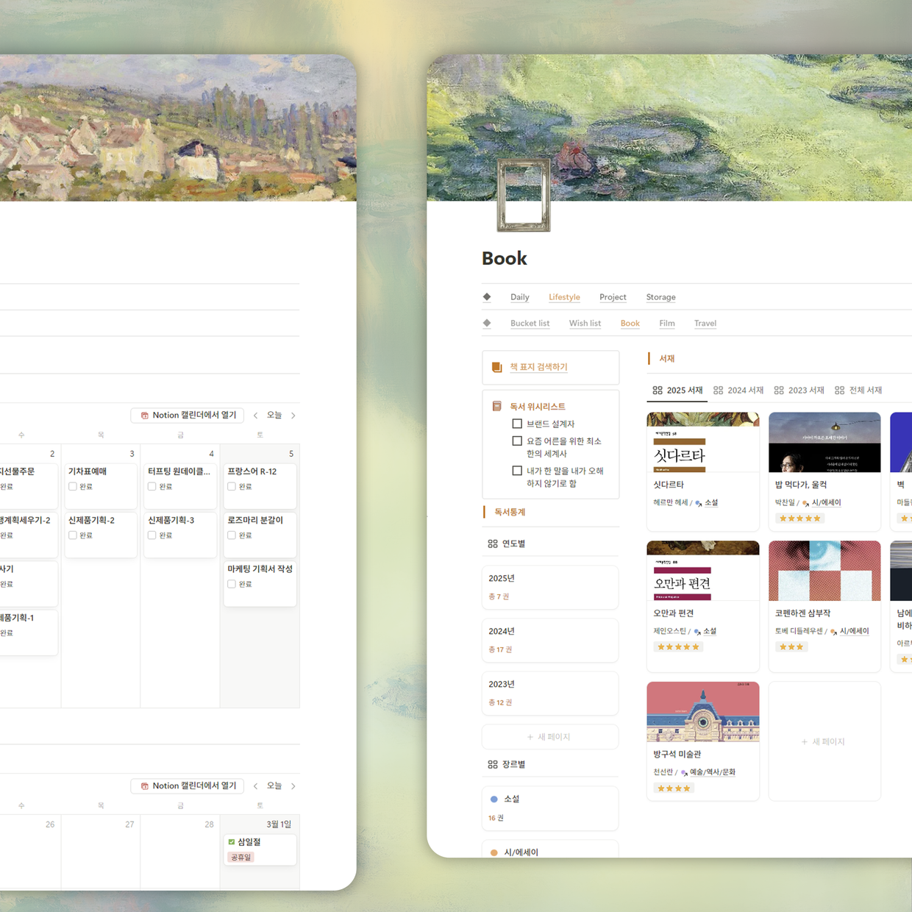Open the Storage navigation link

pyautogui.click(x=660, y=297)
